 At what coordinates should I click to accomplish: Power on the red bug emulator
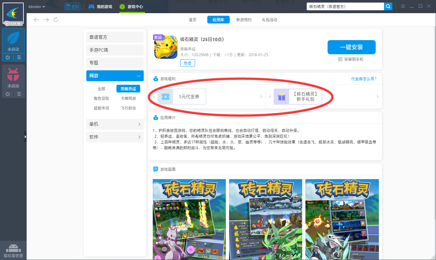coord(8,94)
